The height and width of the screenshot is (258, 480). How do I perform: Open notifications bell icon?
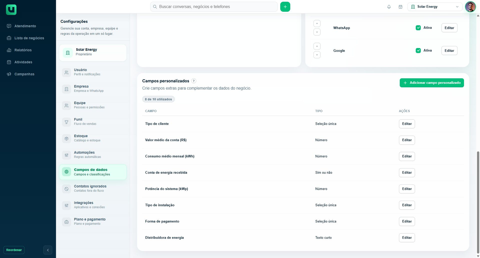coord(389,7)
